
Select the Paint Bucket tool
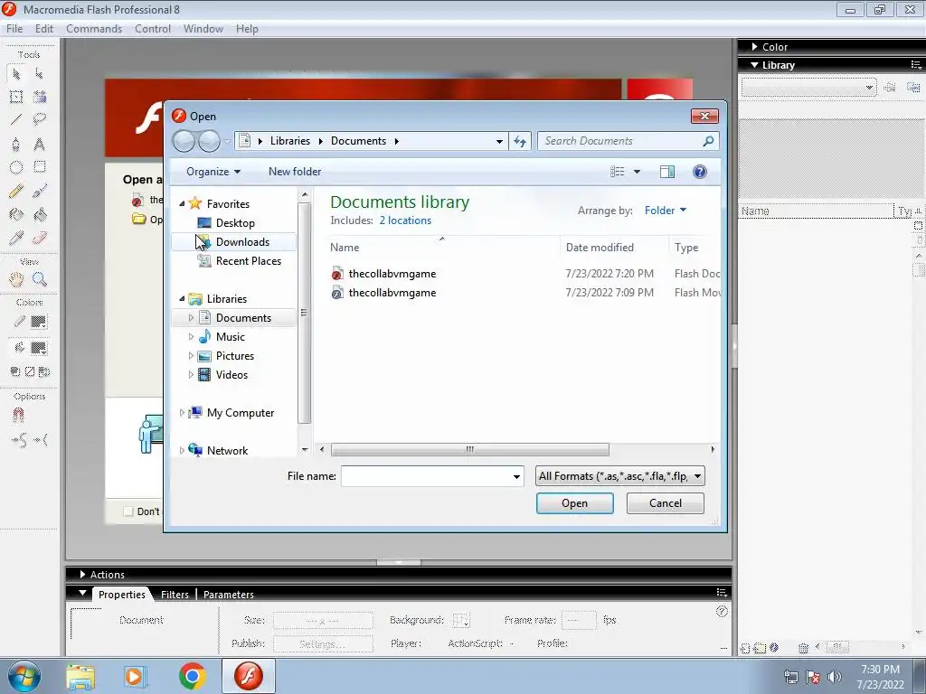(x=39, y=215)
